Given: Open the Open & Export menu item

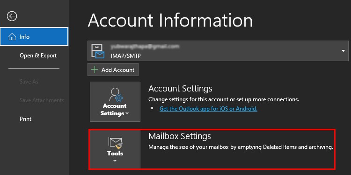Looking at the screenshot, I should [38, 56].
